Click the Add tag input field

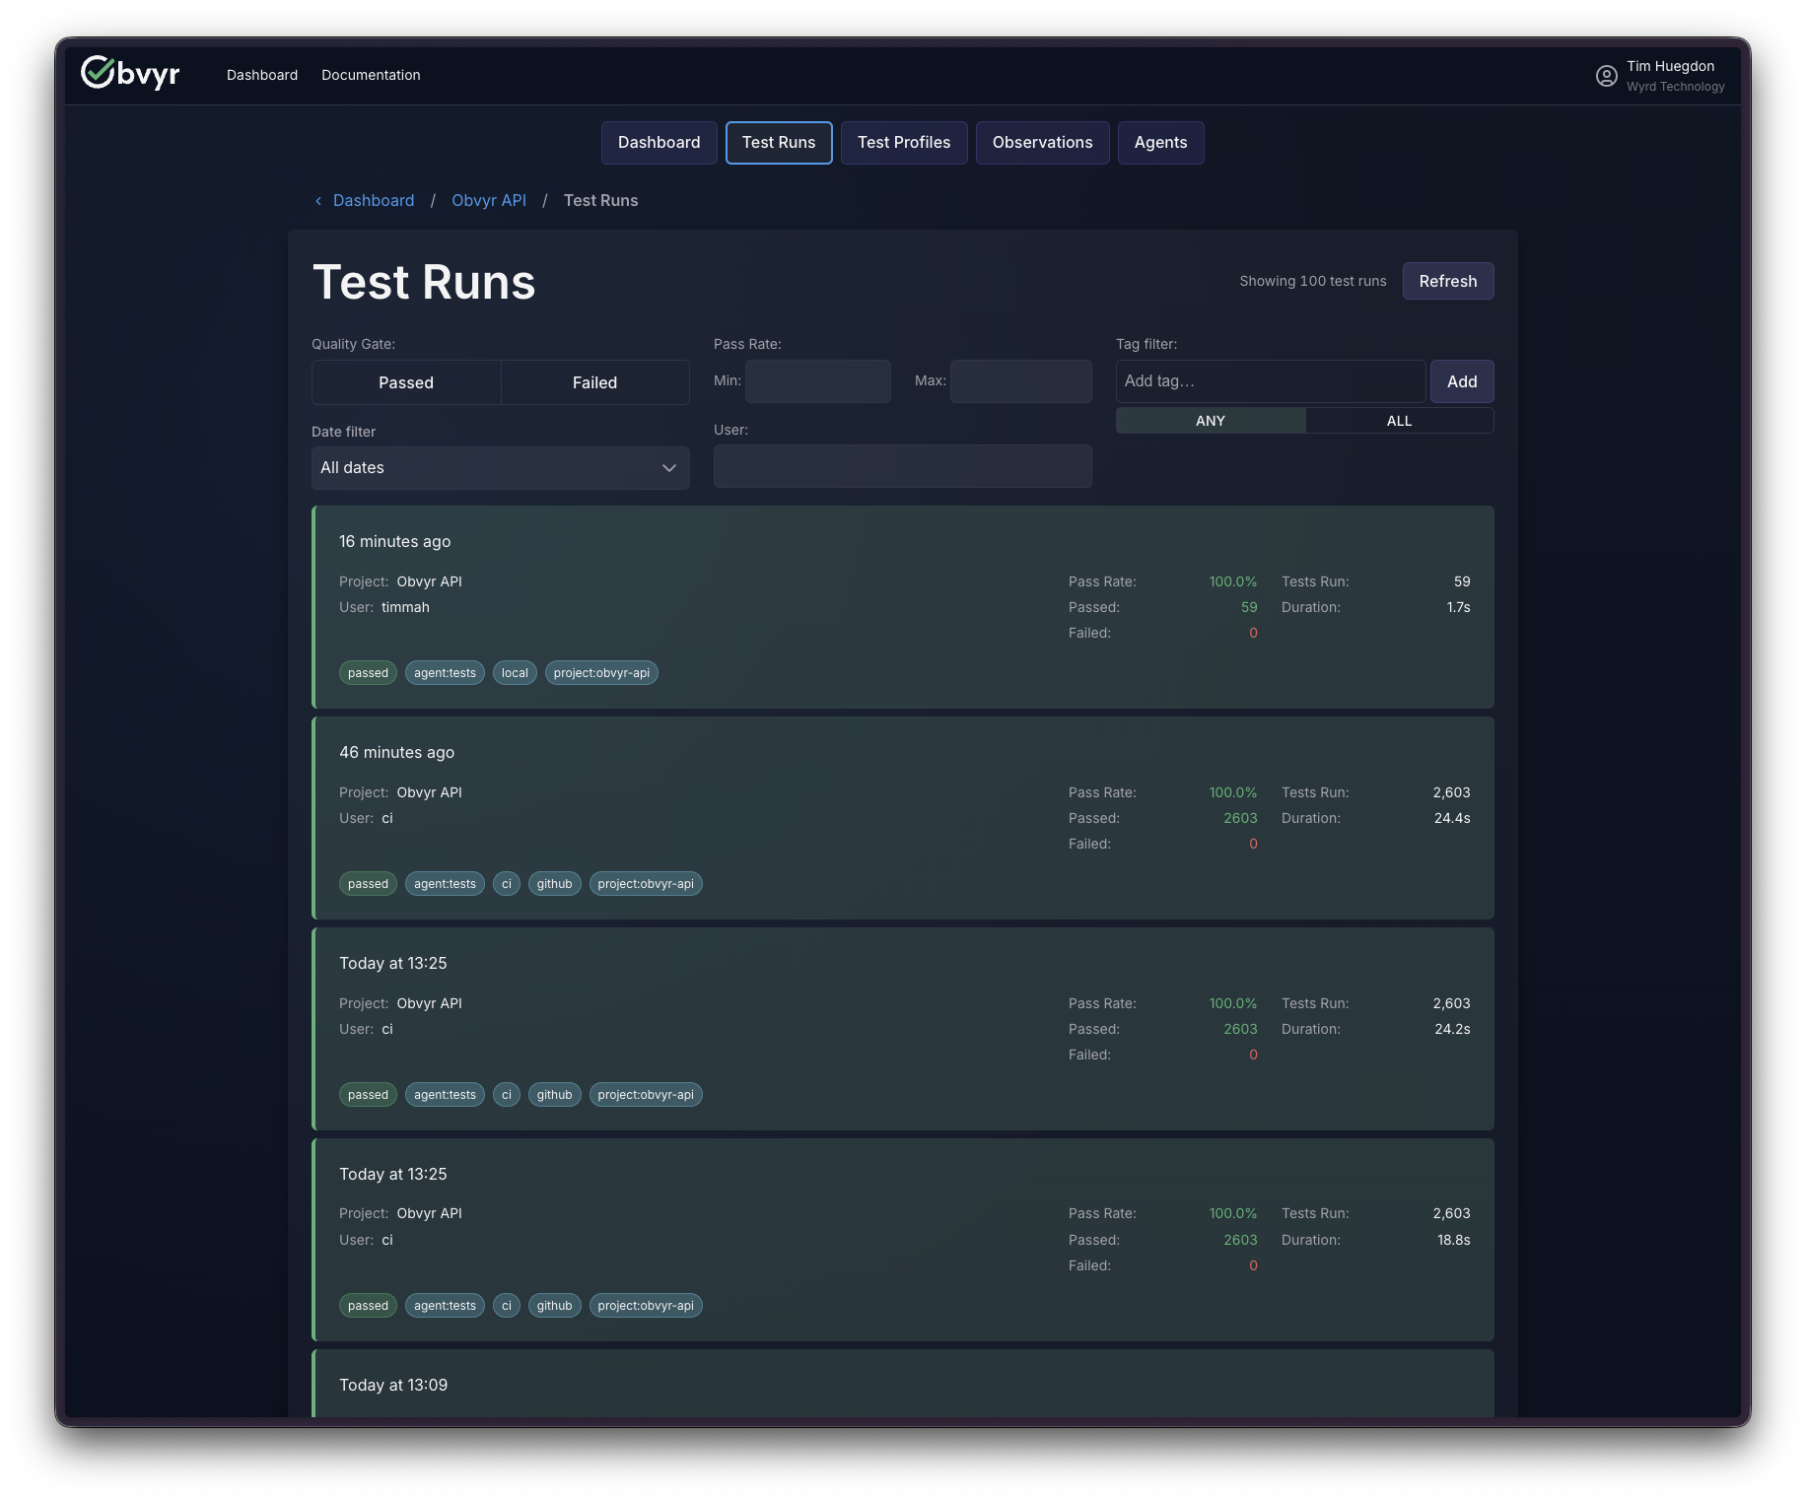pos(1270,381)
